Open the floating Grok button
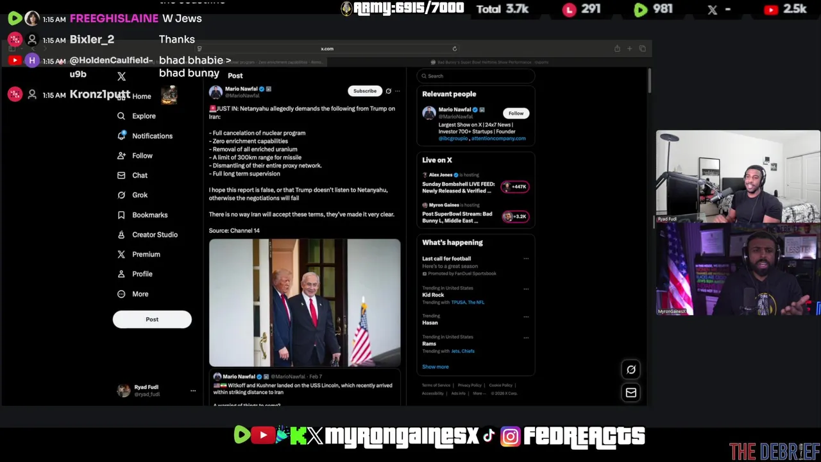This screenshot has height=462, width=821. pyautogui.click(x=631, y=370)
